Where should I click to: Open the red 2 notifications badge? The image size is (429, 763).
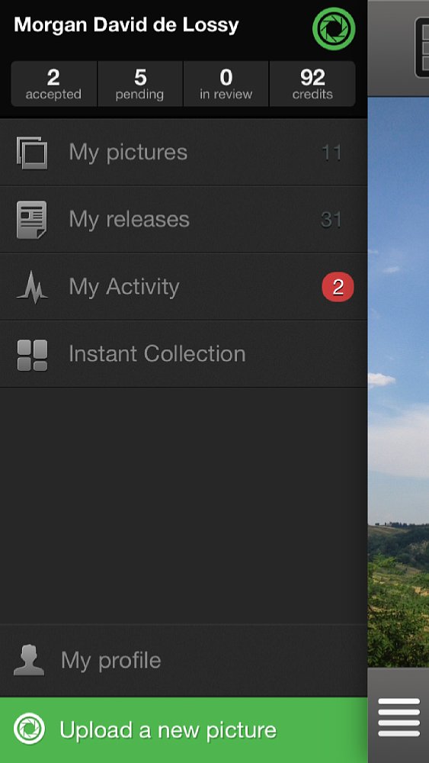click(338, 287)
